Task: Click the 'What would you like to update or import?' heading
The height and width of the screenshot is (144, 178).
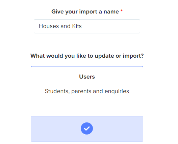Action: click(87, 56)
